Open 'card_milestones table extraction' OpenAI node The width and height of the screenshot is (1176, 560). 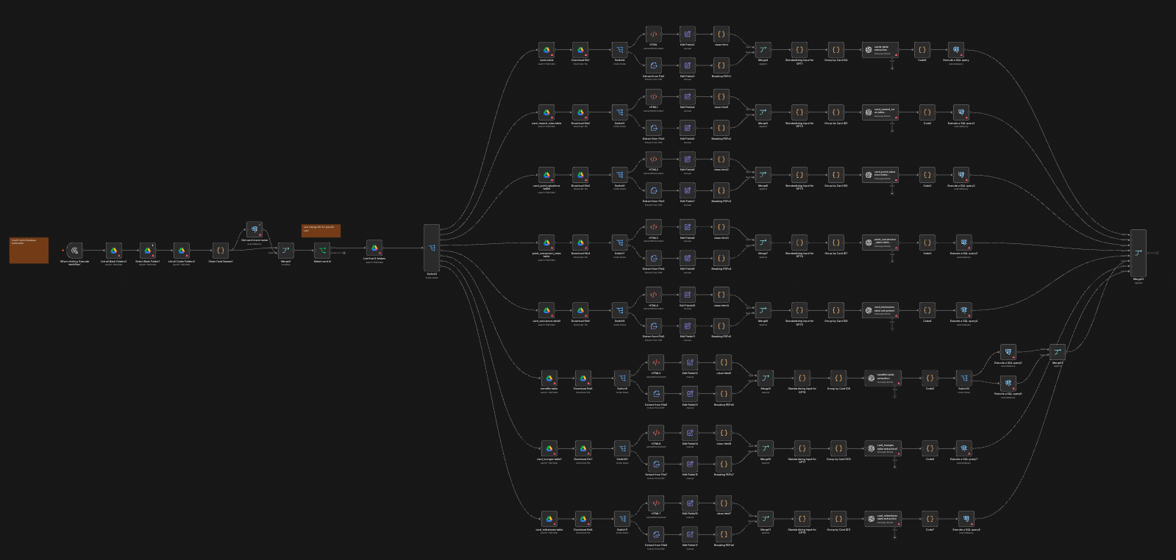(883, 519)
